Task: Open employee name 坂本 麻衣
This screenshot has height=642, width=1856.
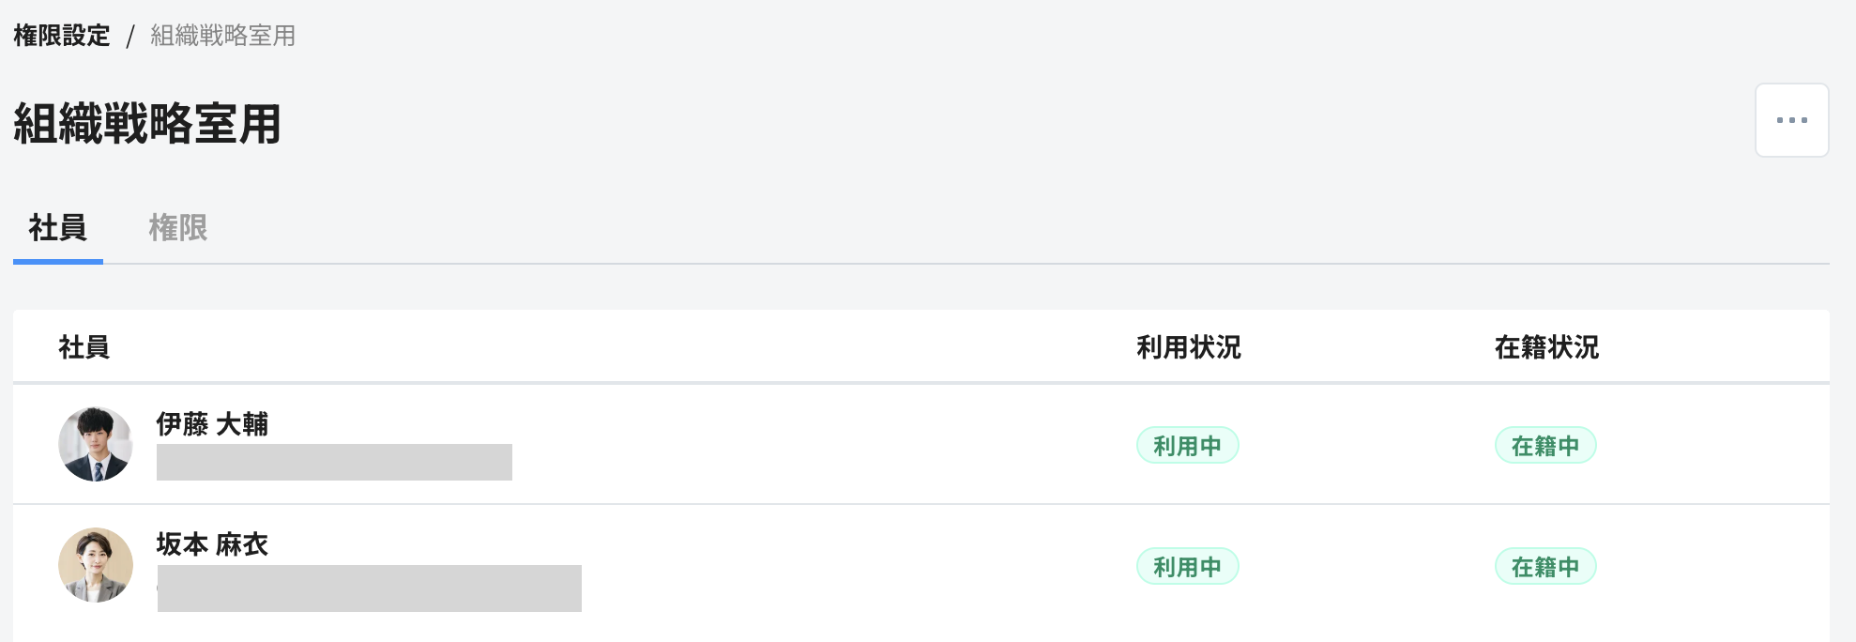Action: [x=212, y=544]
